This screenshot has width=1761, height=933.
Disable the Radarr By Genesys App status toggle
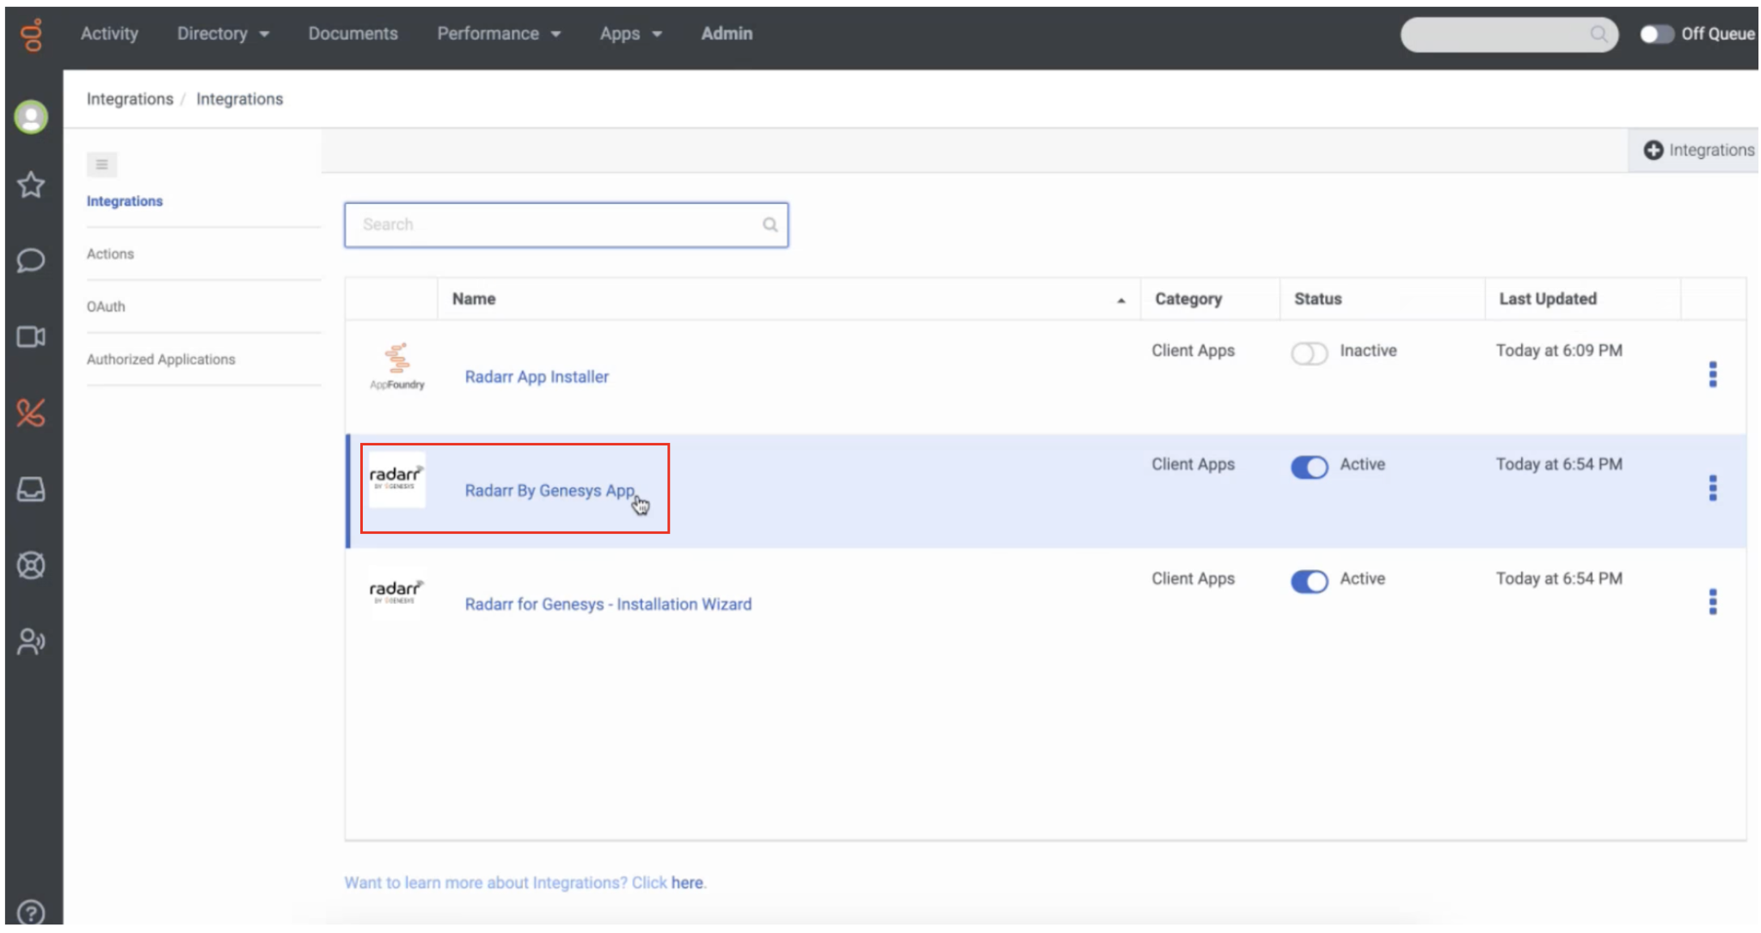(x=1309, y=467)
